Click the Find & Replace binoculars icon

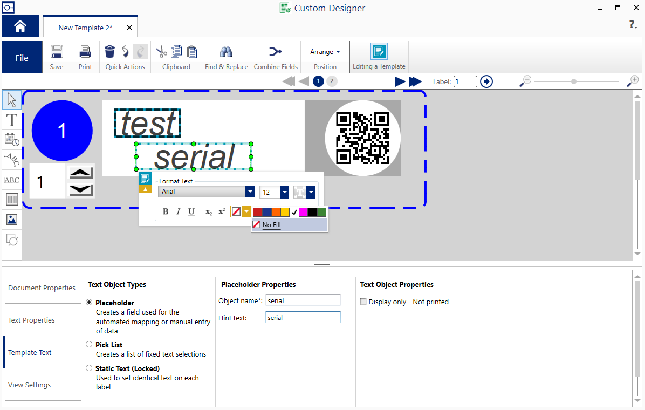(x=226, y=52)
